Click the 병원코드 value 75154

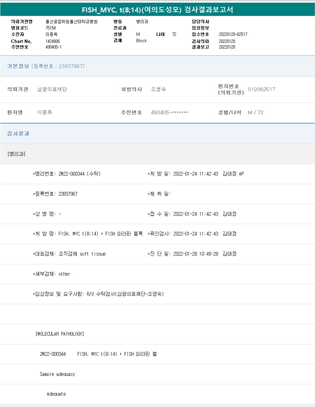(51, 28)
